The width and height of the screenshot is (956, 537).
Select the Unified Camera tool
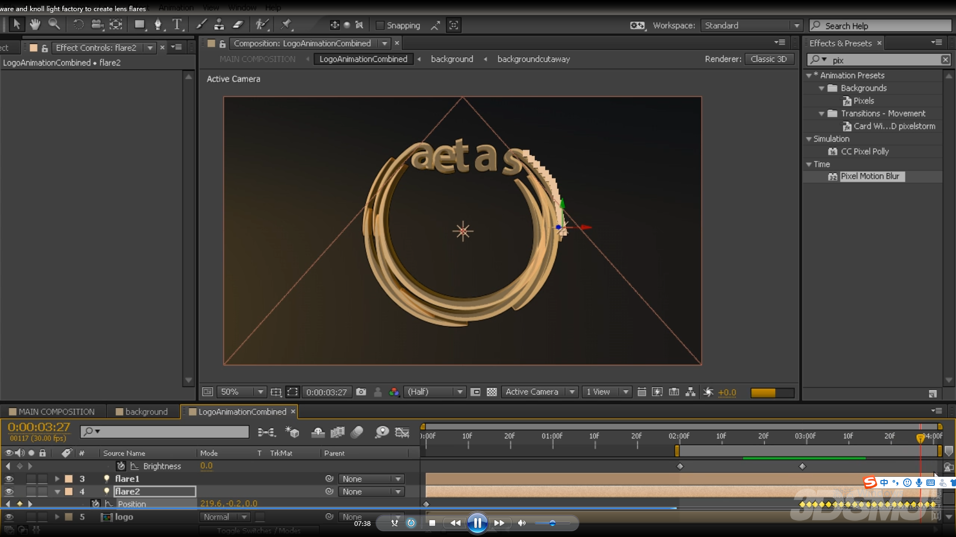[x=97, y=24]
